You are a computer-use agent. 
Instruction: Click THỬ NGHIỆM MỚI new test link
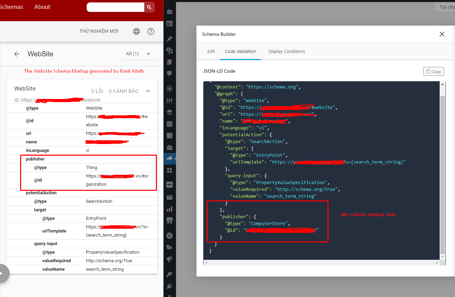99,31
